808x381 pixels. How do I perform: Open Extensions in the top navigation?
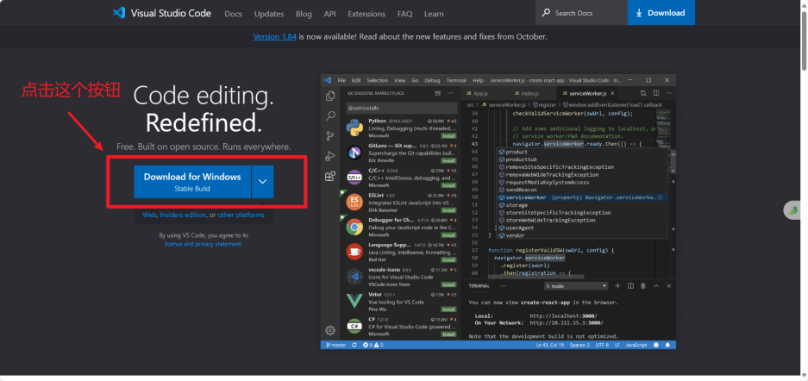pyautogui.click(x=366, y=14)
